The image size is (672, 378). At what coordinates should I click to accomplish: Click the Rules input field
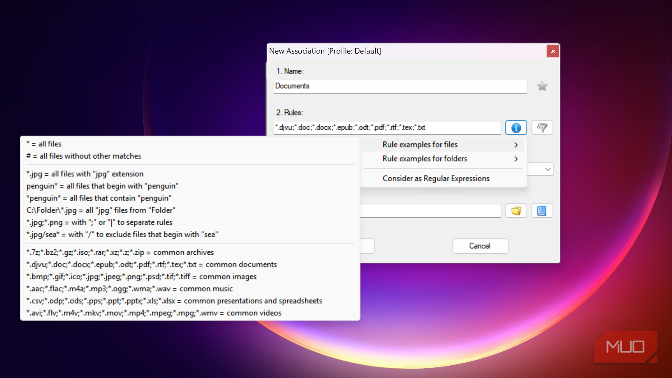(387, 128)
